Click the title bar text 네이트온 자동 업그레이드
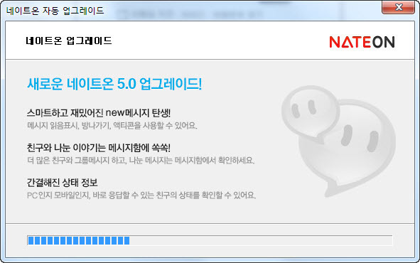This screenshot has width=420, height=263. pyautogui.click(x=55, y=11)
